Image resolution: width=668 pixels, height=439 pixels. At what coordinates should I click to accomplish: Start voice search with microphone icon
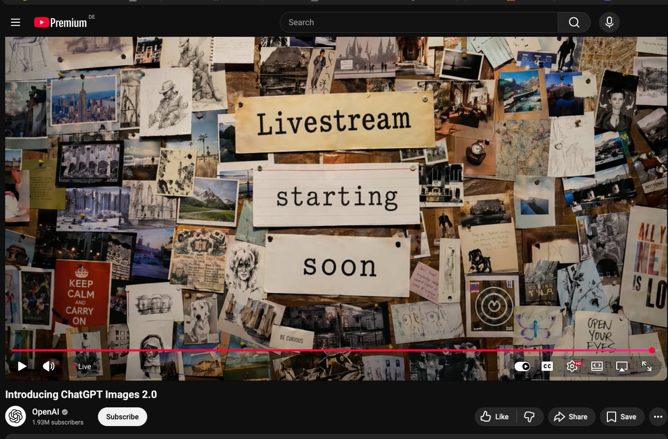pyautogui.click(x=610, y=22)
